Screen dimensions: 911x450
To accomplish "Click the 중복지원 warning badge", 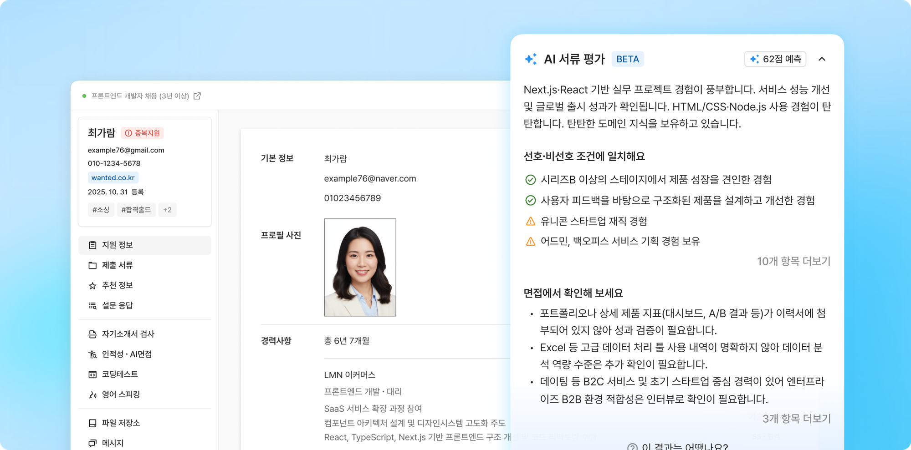I will click(143, 133).
